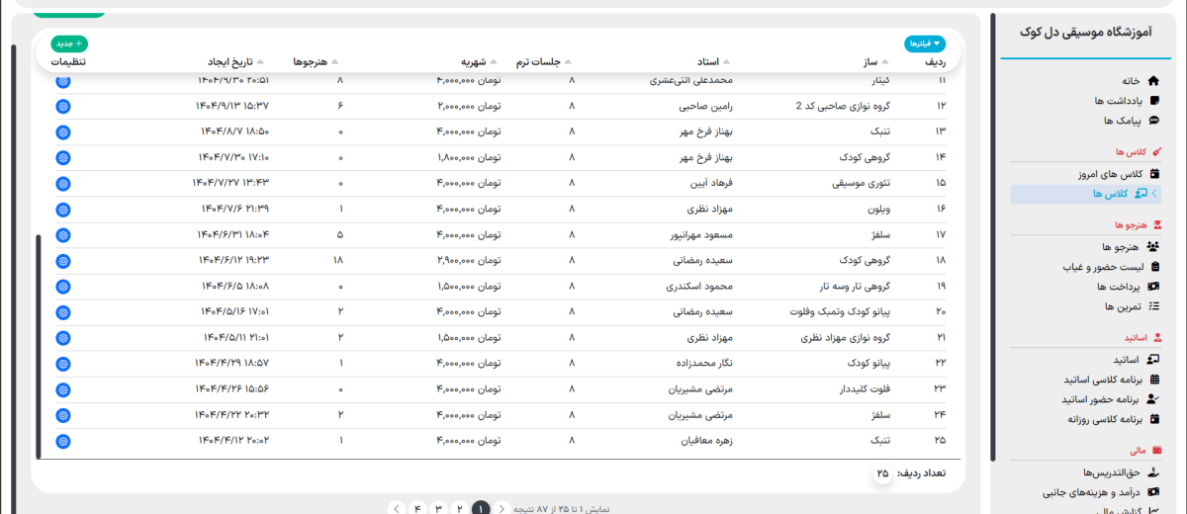
Task: Click the calendar icon beside برنامه کلاسی اساتید
Action: pos(1153,380)
